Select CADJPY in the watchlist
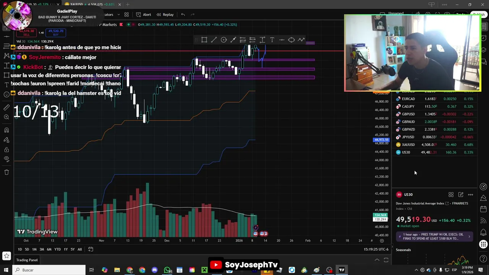 click(435, 107)
